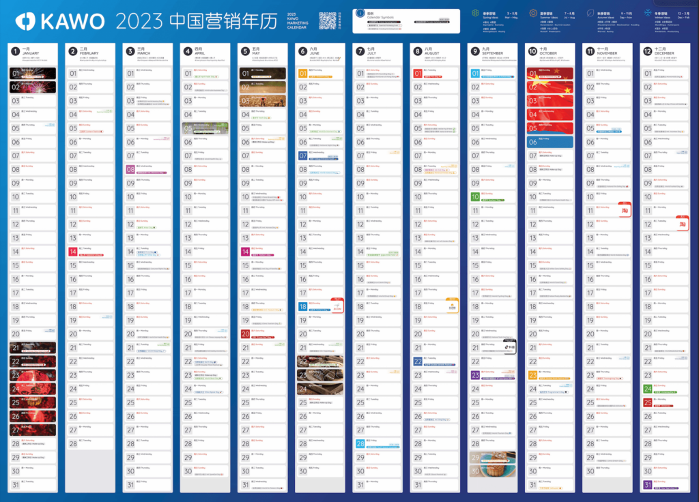Open June 22 festival photo cell
This screenshot has height=502, width=699.
[320, 361]
